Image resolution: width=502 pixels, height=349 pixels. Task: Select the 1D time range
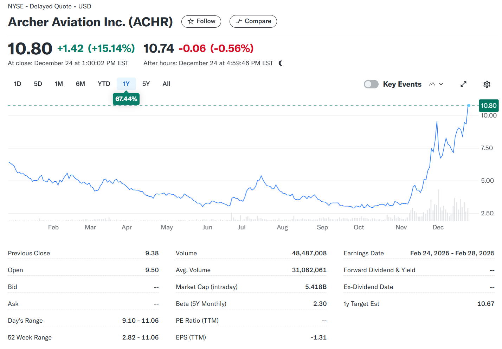tap(18, 84)
